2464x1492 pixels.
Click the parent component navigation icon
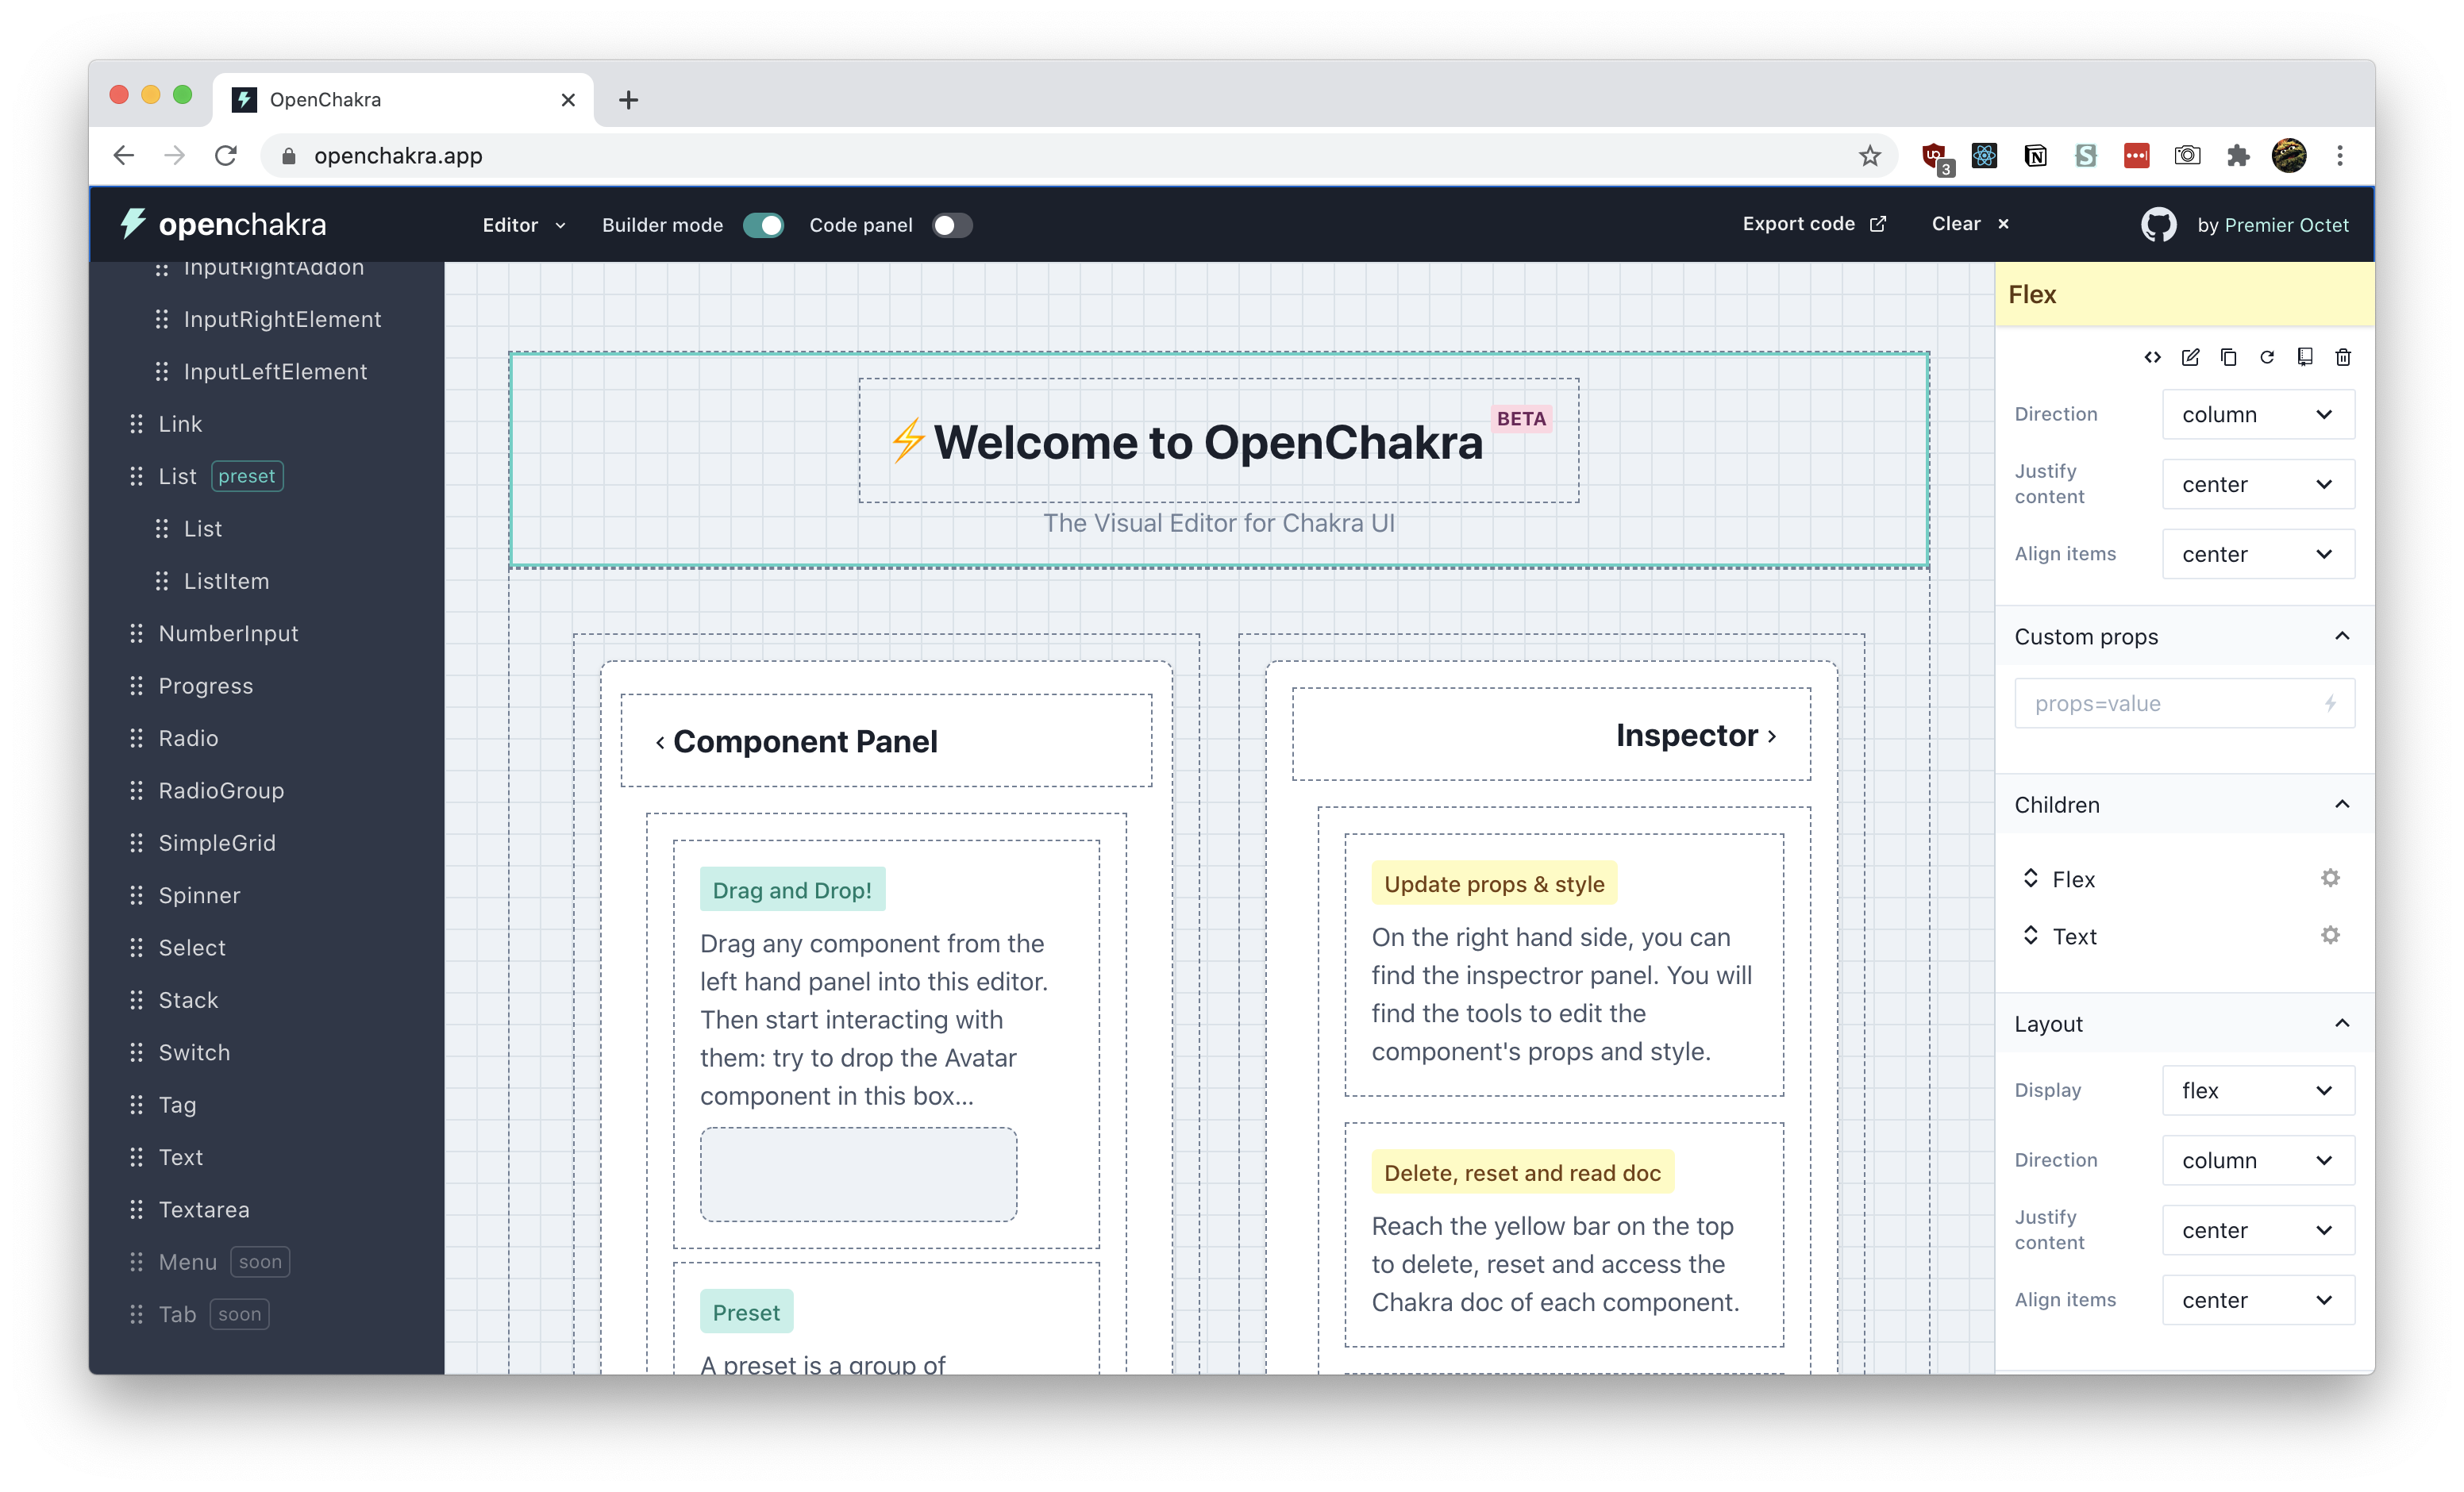[2149, 357]
